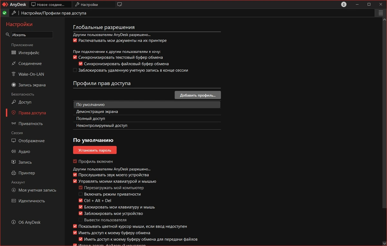Click the Об AnyDesk info icon
The width and height of the screenshot is (387, 246).
pos(14,222)
